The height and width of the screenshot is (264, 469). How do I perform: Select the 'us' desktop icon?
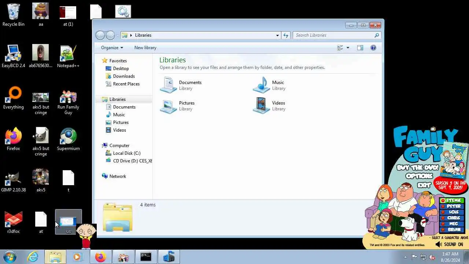[x=68, y=222]
